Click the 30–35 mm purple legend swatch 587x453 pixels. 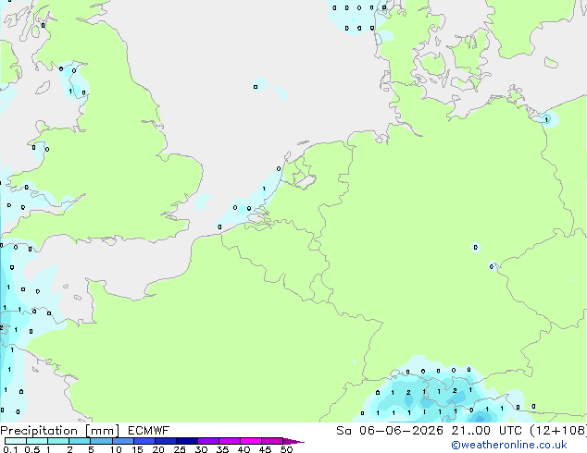[208, 441]
